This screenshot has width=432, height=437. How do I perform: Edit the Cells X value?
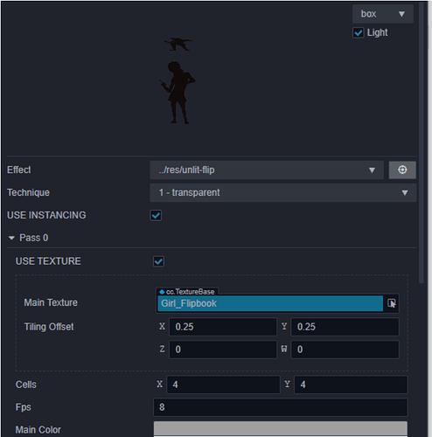coord(223,385)
